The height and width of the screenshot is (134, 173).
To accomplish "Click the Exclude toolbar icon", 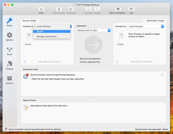I will [88, 9].
